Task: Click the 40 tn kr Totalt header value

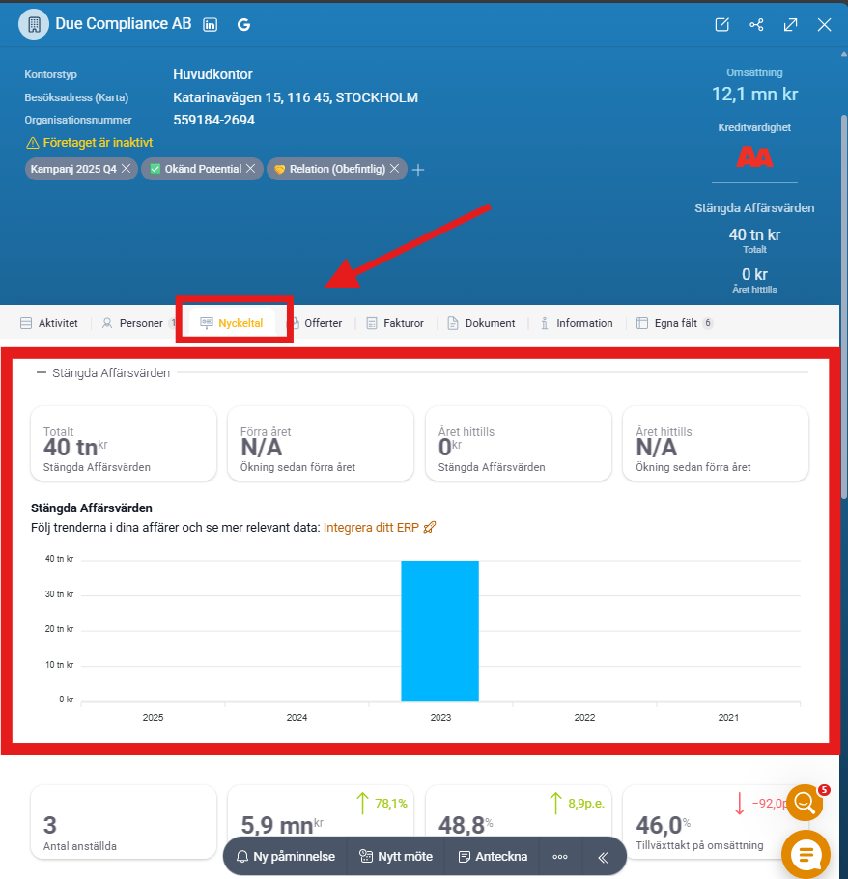Action: pyautogui.click(x=754, y=234)
